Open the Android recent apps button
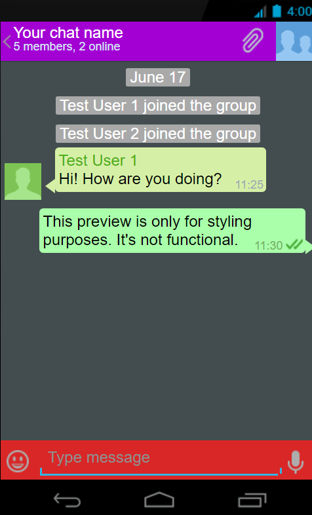This screenshot has width=312, height=515. point(252,500)
